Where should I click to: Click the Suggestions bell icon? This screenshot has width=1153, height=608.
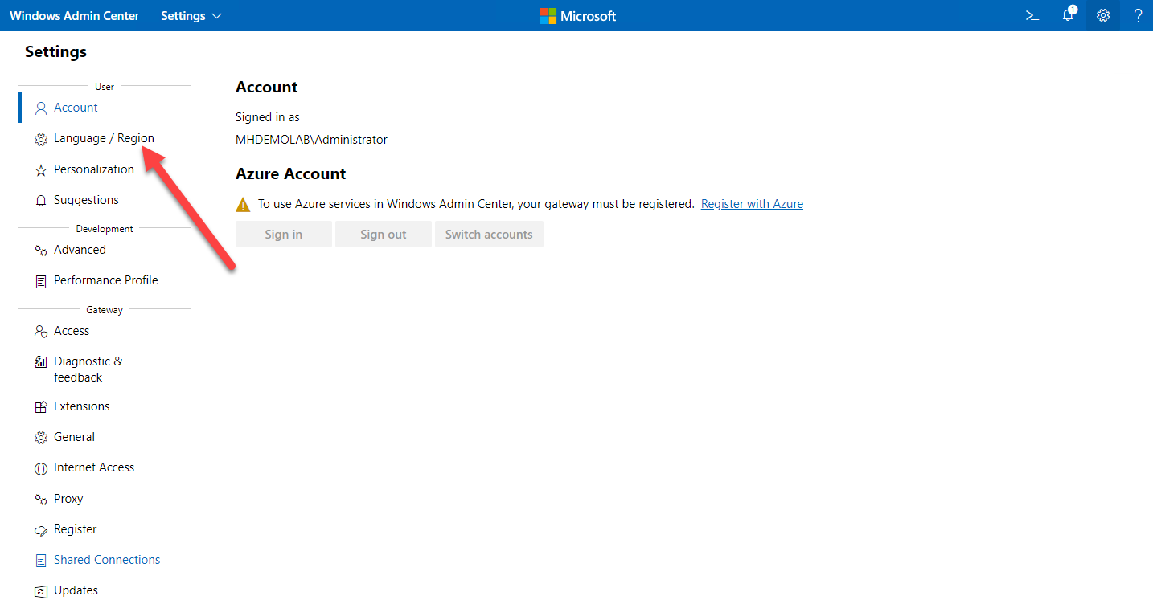pos(41,201)
